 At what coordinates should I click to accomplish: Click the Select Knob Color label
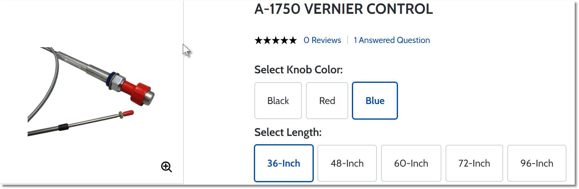click(298, 70)
